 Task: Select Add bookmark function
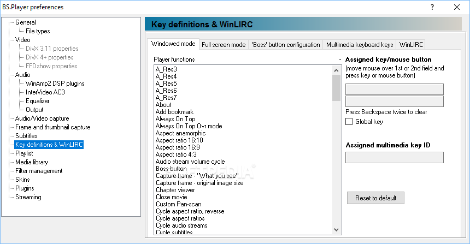point(174,112)
